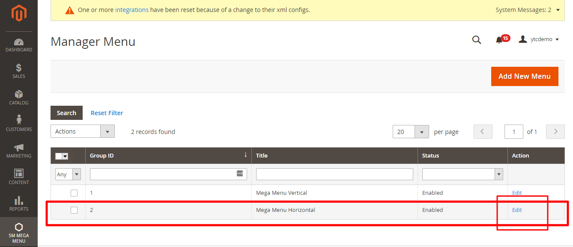Open the Actions dropdown
The height and width of the screenshot is (247, 573).
(83, 131)
